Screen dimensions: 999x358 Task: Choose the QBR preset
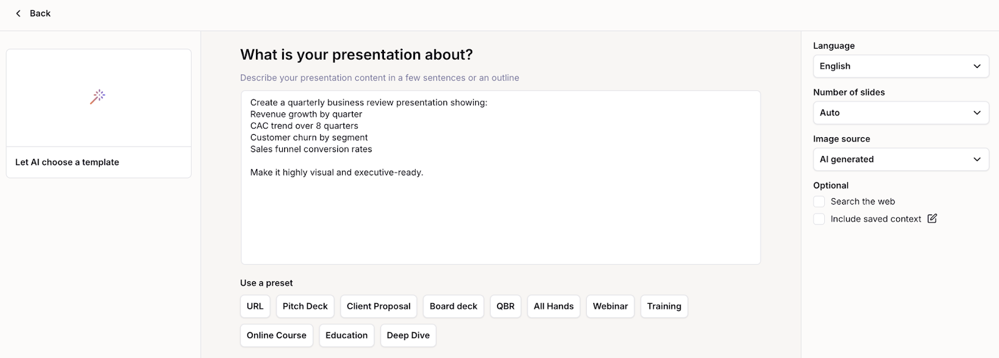coord(505,306)
